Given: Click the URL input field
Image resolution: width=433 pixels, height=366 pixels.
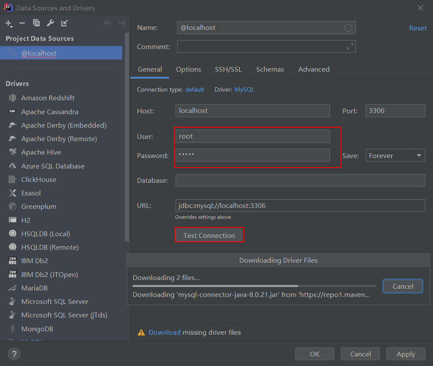Looking at the screenshot, I should pos(300,205).
